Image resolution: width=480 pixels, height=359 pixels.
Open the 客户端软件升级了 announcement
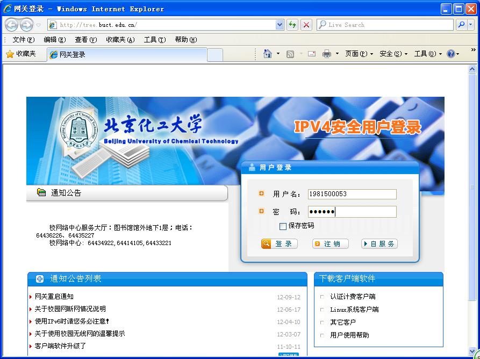coord(60,346)
